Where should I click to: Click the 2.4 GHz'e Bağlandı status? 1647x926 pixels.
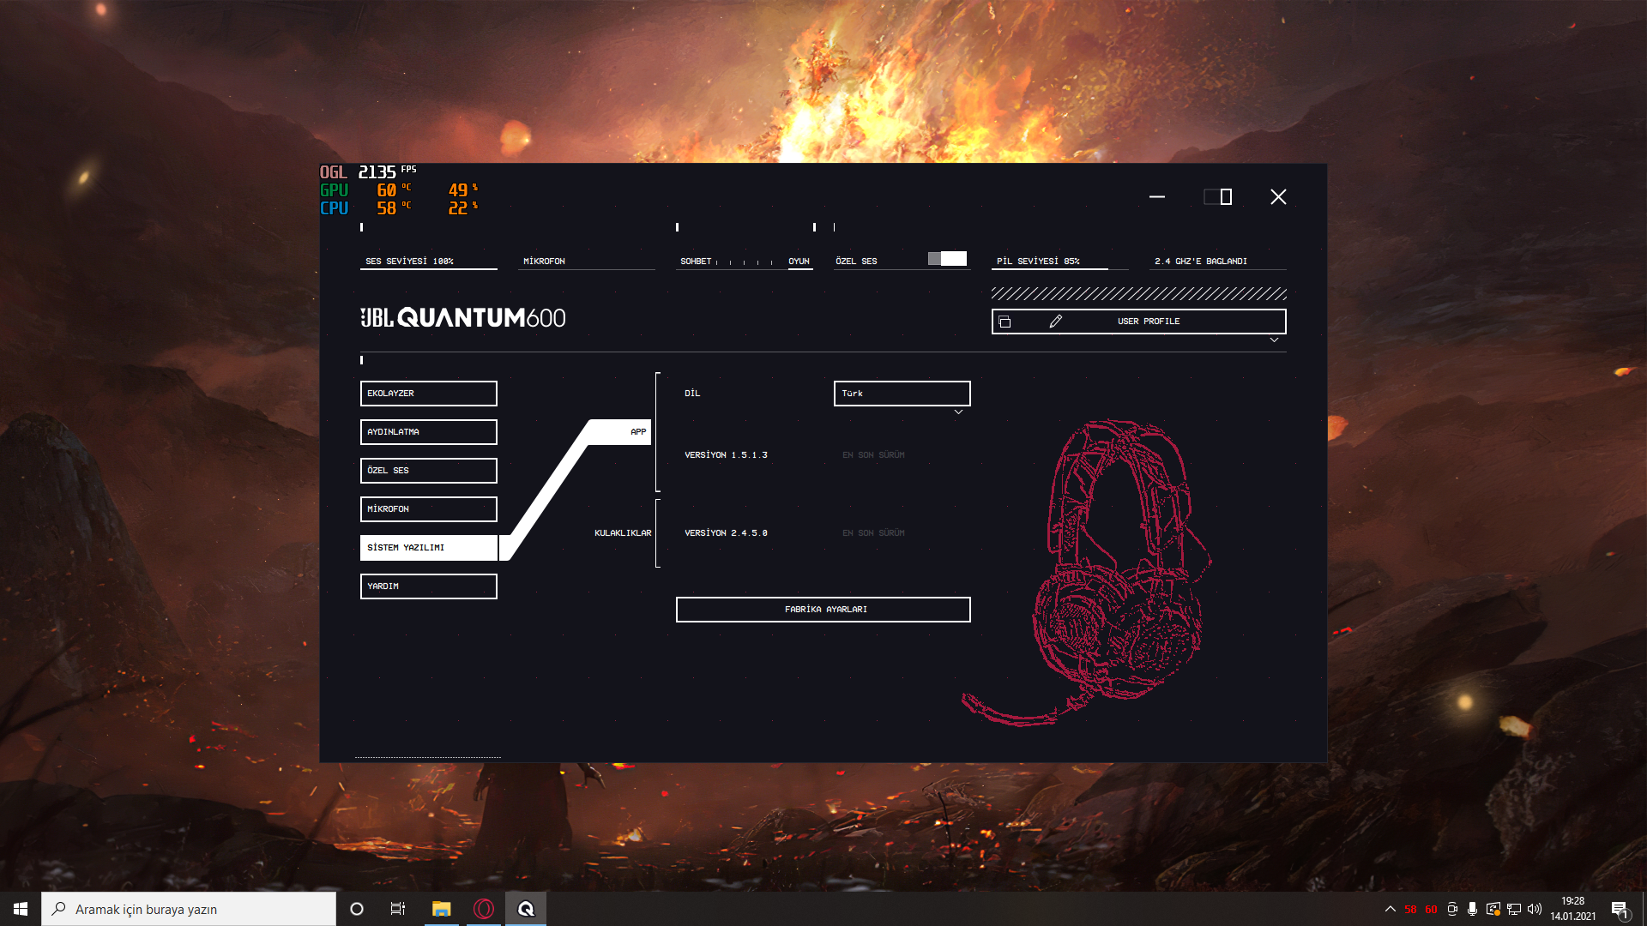[x=1201, y=262]
